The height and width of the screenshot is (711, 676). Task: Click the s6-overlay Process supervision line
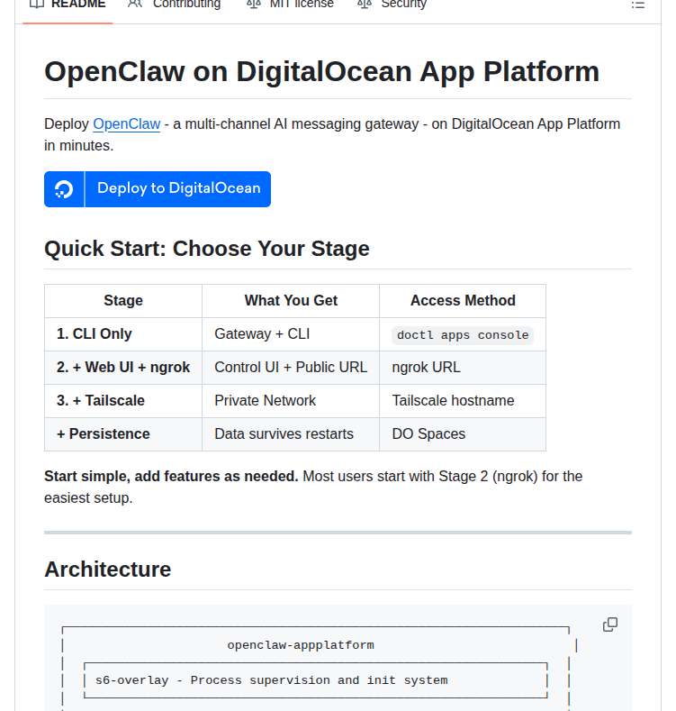pyautogui.click(x=272, y=680)
